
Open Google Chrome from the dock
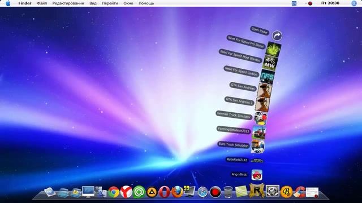point(114,192)
